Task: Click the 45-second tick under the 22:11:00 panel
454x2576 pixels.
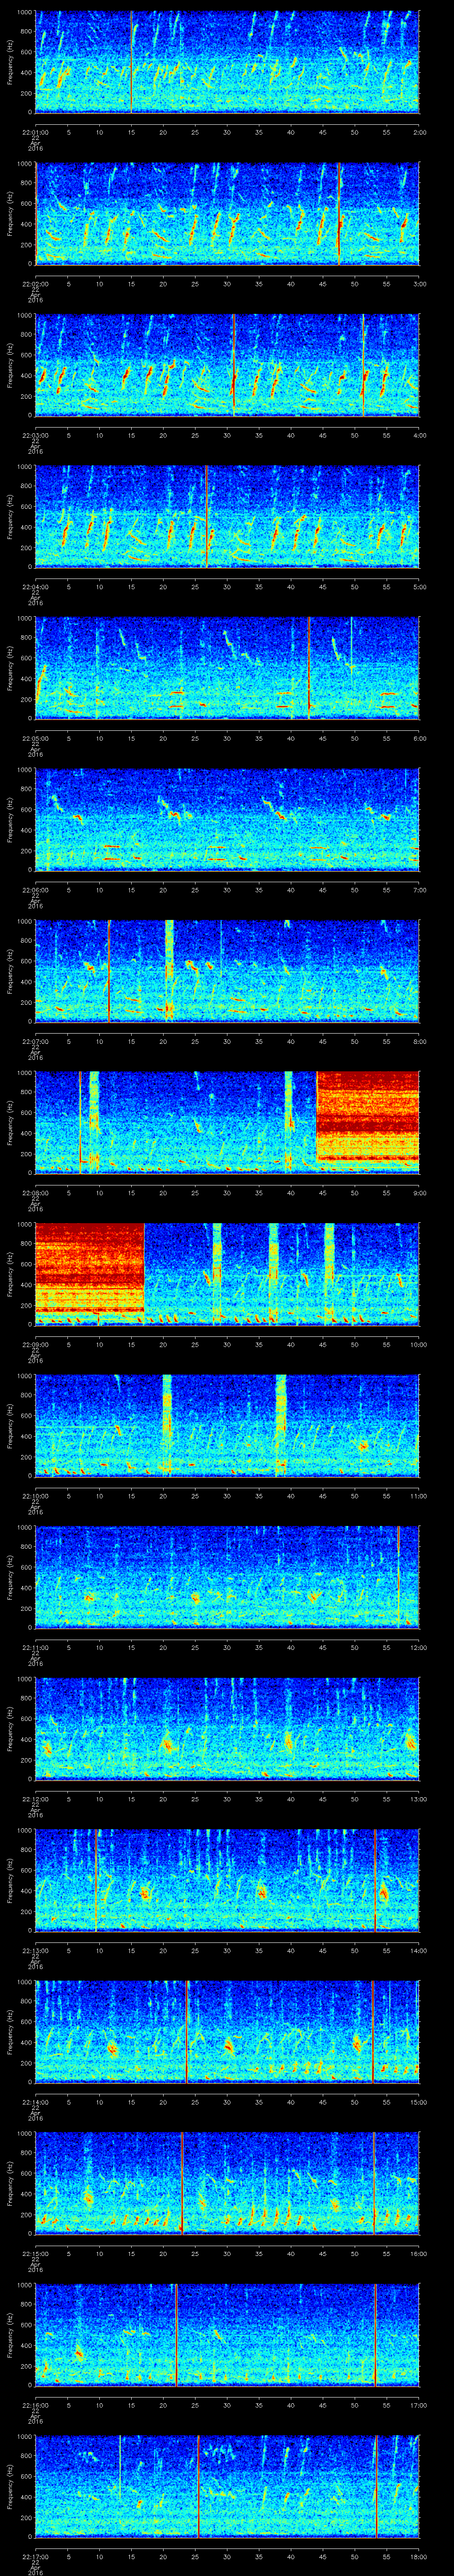Action: [x=323, y=1647]
